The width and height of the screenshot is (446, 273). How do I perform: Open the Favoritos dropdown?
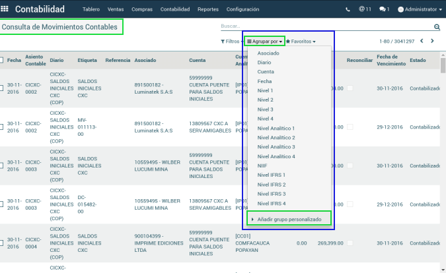click(x=300, y=41)
